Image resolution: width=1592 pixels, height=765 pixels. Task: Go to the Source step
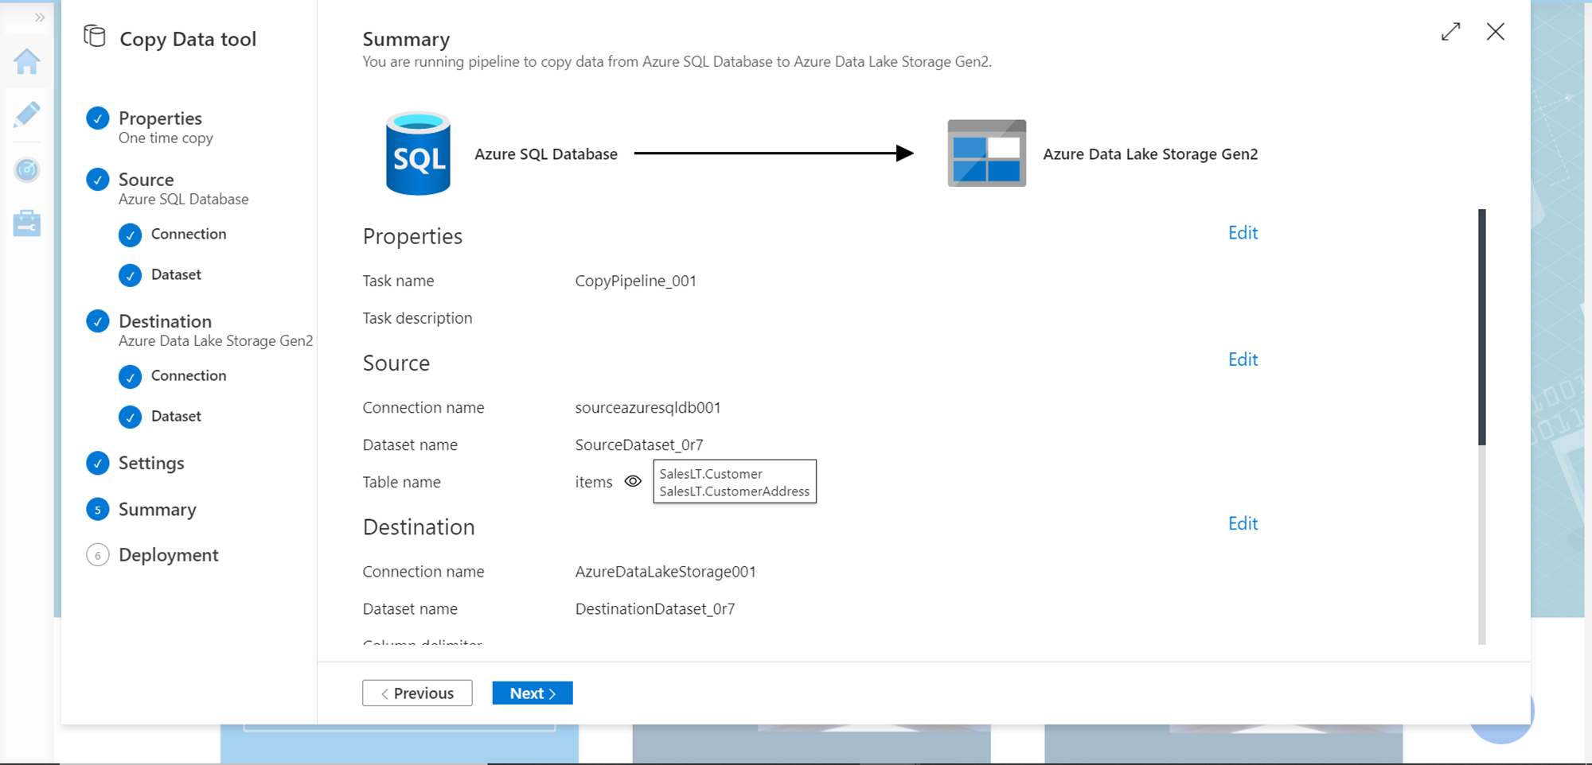coord(146,179)
